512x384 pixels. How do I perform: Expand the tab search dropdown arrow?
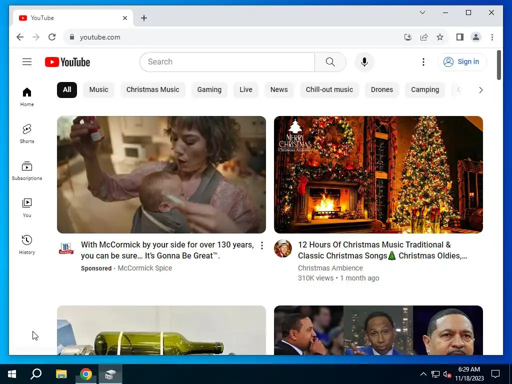coord(422,12)
